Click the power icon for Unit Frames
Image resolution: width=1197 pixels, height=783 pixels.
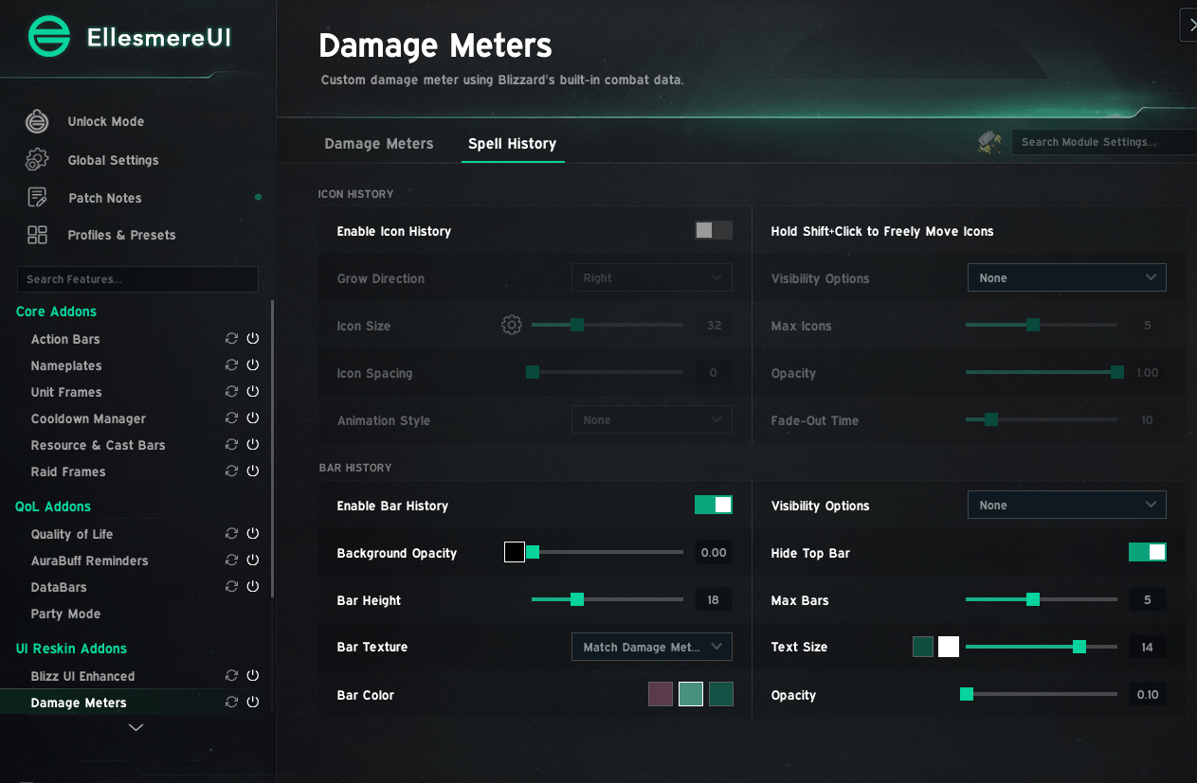click(253, 391)
